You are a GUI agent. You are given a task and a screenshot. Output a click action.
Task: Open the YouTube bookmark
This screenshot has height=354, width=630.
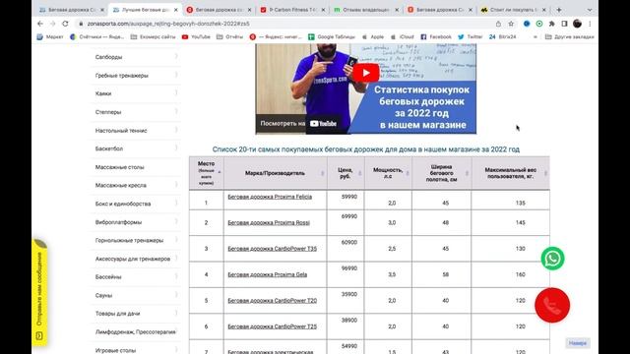tap(196, 37)
